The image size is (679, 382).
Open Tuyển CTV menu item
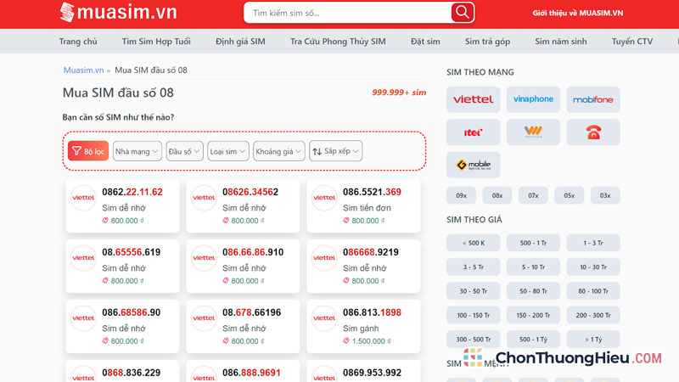632,42
